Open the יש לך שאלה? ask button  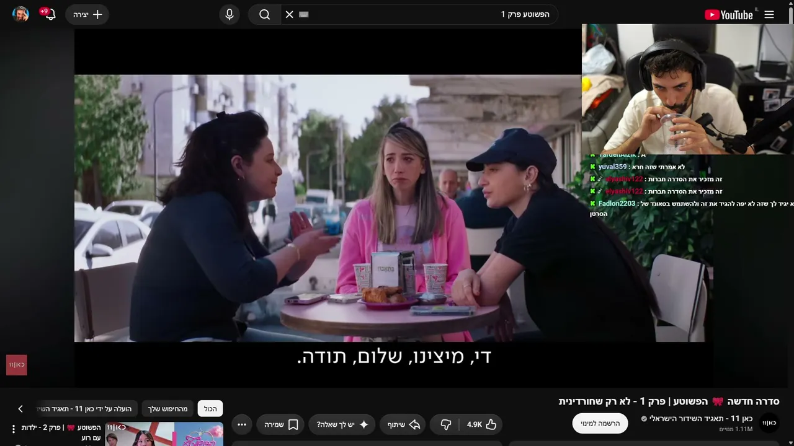pyautogui.click(x=343, y=424)
